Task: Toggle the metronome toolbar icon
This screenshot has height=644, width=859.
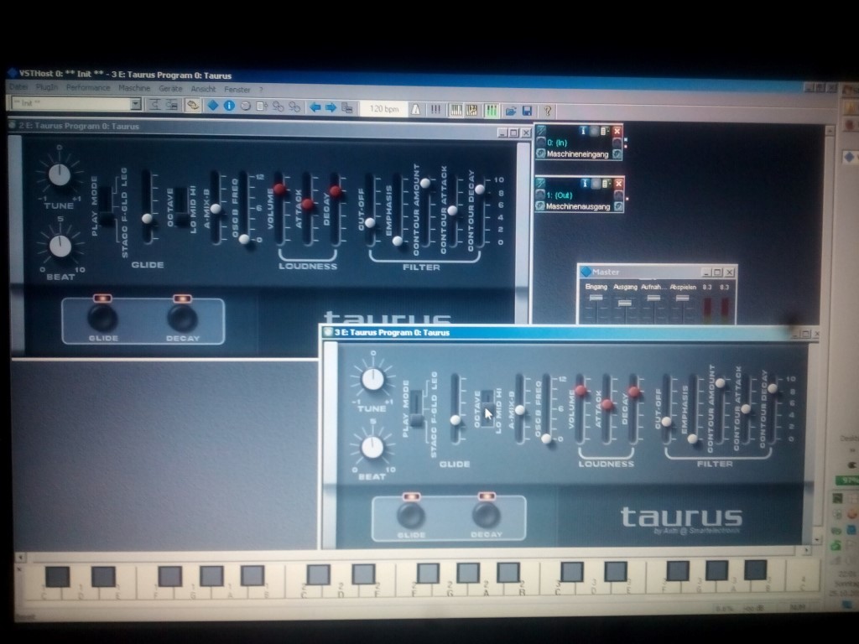Action: pyautogui.click(x=416, y=110)
